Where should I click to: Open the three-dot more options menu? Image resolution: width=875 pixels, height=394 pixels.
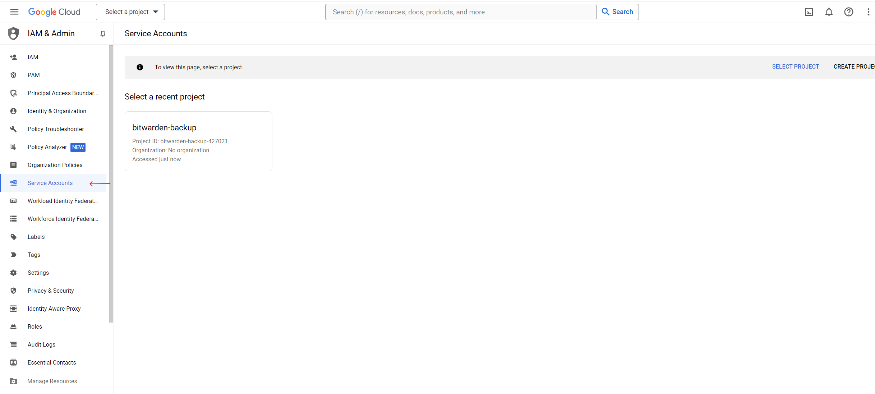(869, 12)
